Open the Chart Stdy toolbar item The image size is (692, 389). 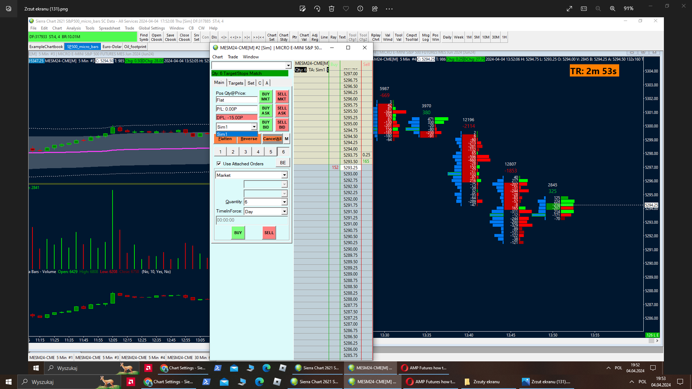pyautogui.click(x=284, y=37)
